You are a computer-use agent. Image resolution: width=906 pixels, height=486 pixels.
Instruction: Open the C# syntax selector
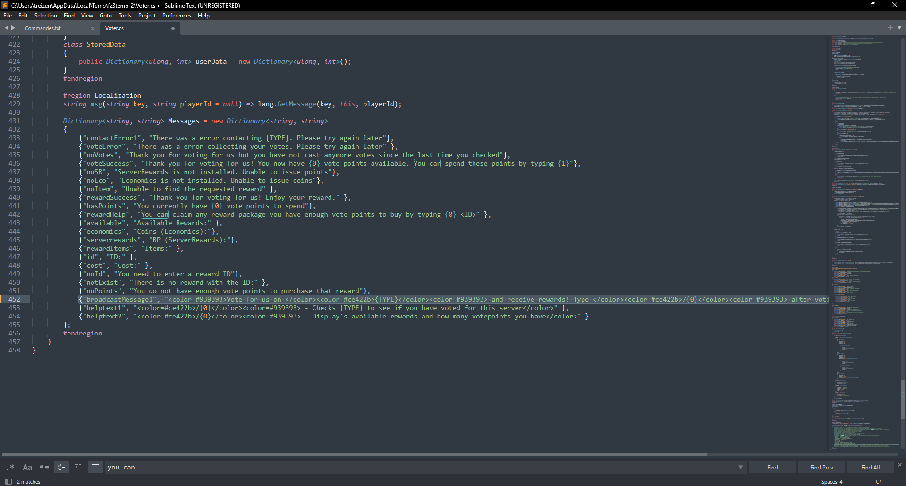(x=879, y=482)
